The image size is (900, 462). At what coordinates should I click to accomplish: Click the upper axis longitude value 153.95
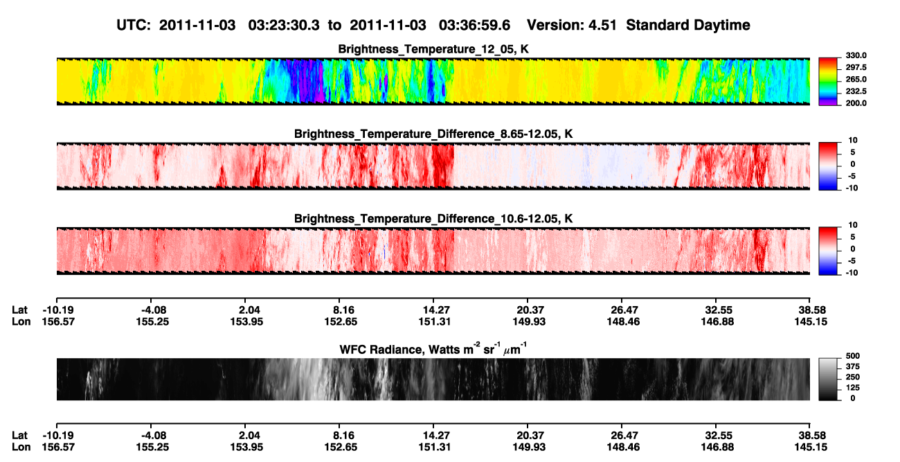point(244,321)
